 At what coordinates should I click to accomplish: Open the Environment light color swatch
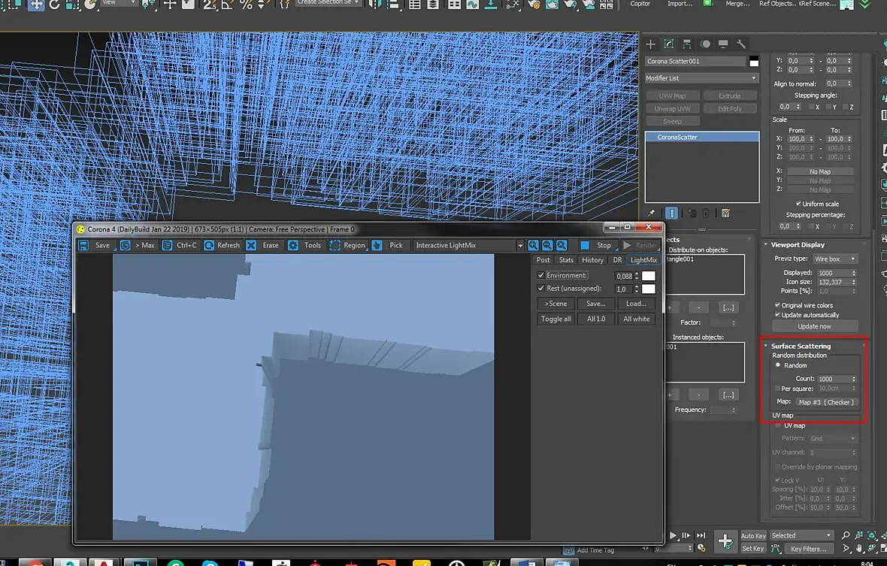click(x=648, y=277)
